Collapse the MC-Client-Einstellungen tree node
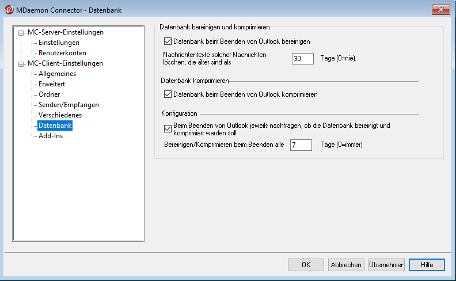The width and height of the screenshot is (456, 281). [21, 64]
